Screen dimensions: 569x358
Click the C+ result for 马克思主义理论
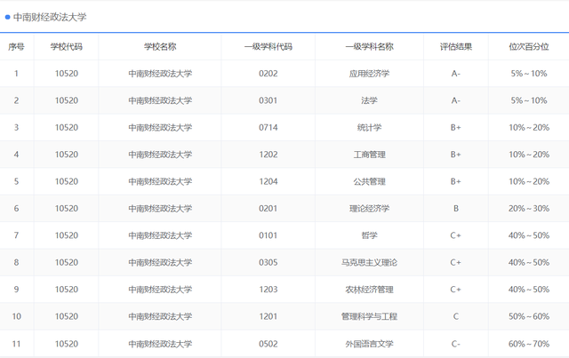(x=456, y=262)
